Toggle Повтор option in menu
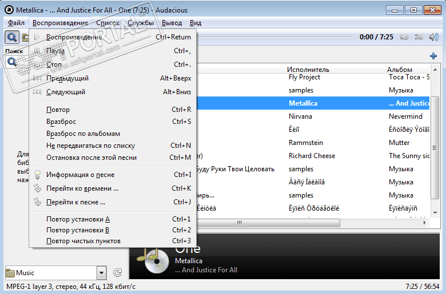 point(113,110)
